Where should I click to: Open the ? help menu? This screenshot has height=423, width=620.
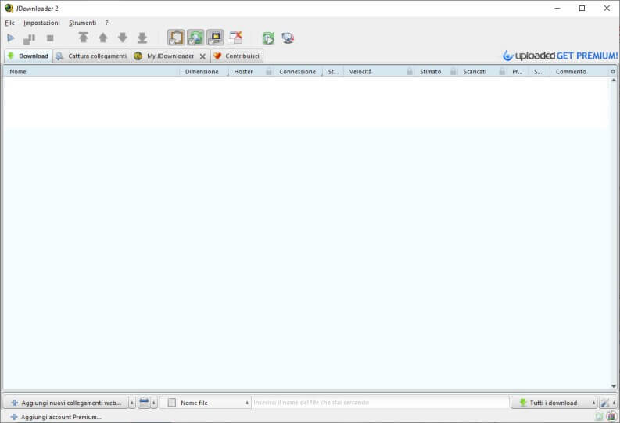tap(107, 23)
